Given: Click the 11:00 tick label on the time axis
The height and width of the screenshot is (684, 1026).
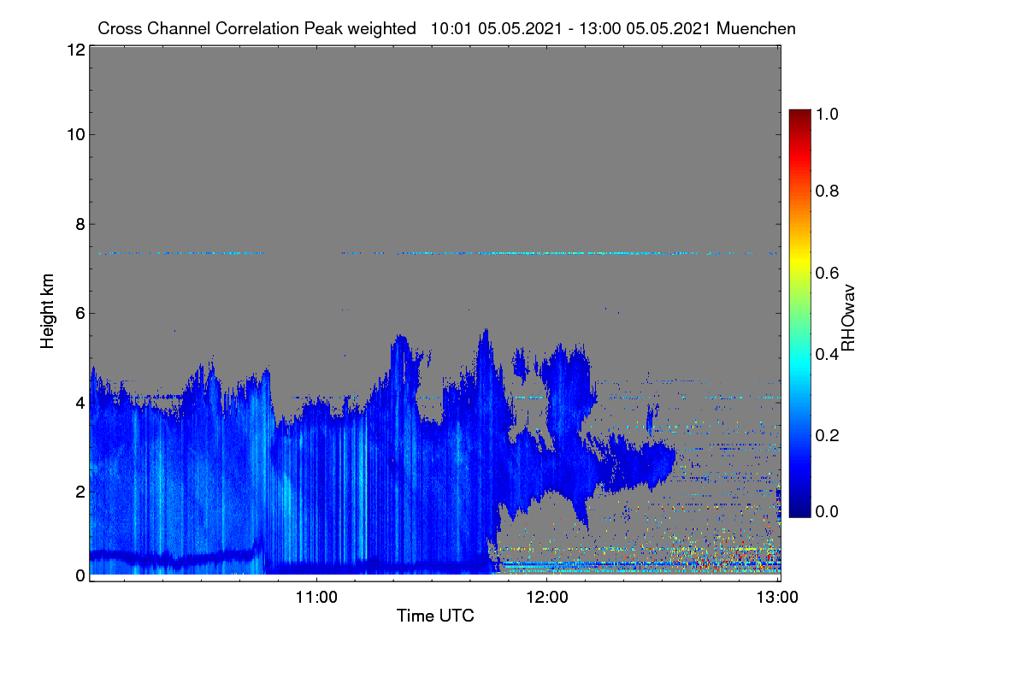Looking at the screenshot, I should [x=316, y=596].
